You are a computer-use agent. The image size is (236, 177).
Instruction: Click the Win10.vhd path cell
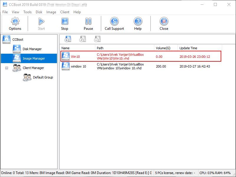click(x=120, y=56)
